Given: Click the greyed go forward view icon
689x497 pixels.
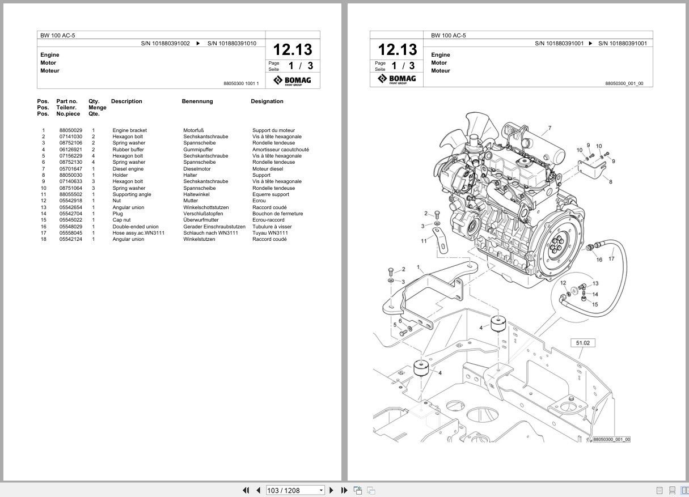Looking at the screenshot, I should point(371,490).
